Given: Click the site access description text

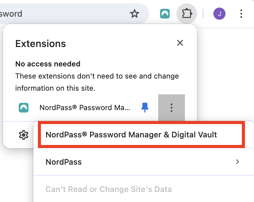Looking at the screenshot, I should click(97, 82).
